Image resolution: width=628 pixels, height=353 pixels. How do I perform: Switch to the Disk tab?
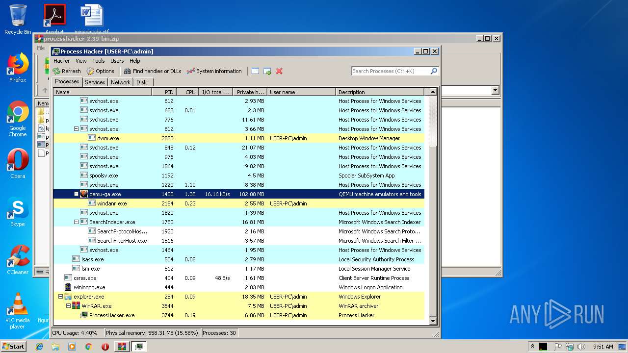[142, 82]
